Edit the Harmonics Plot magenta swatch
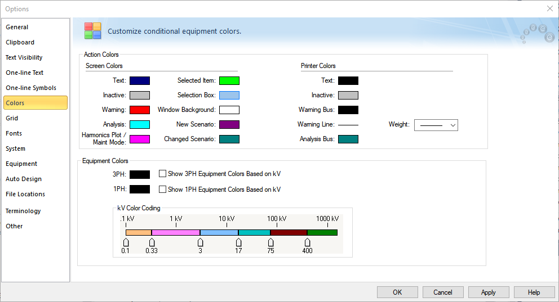The height and width of the screenshot is (302, 559). tap(140, 139)
